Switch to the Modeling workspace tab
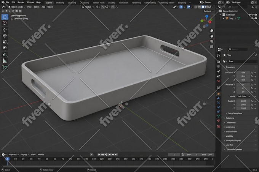 [x=60, y=3]
